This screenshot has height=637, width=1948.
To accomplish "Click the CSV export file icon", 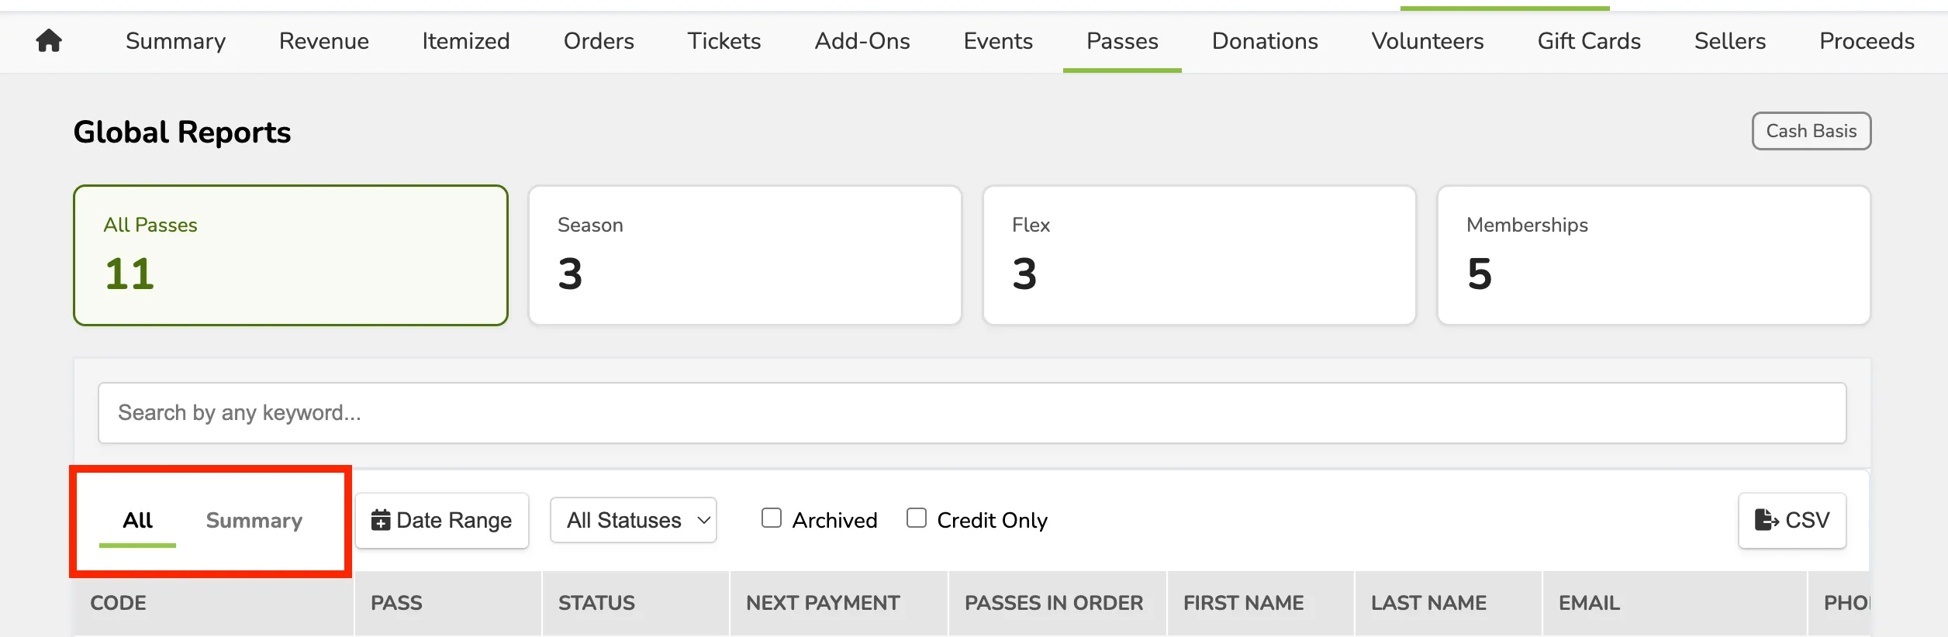I will tap(1767, 520).
